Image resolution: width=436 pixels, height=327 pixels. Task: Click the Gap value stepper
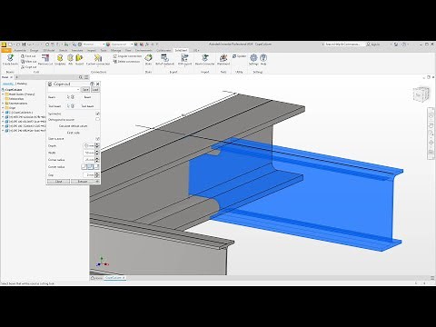97,174
